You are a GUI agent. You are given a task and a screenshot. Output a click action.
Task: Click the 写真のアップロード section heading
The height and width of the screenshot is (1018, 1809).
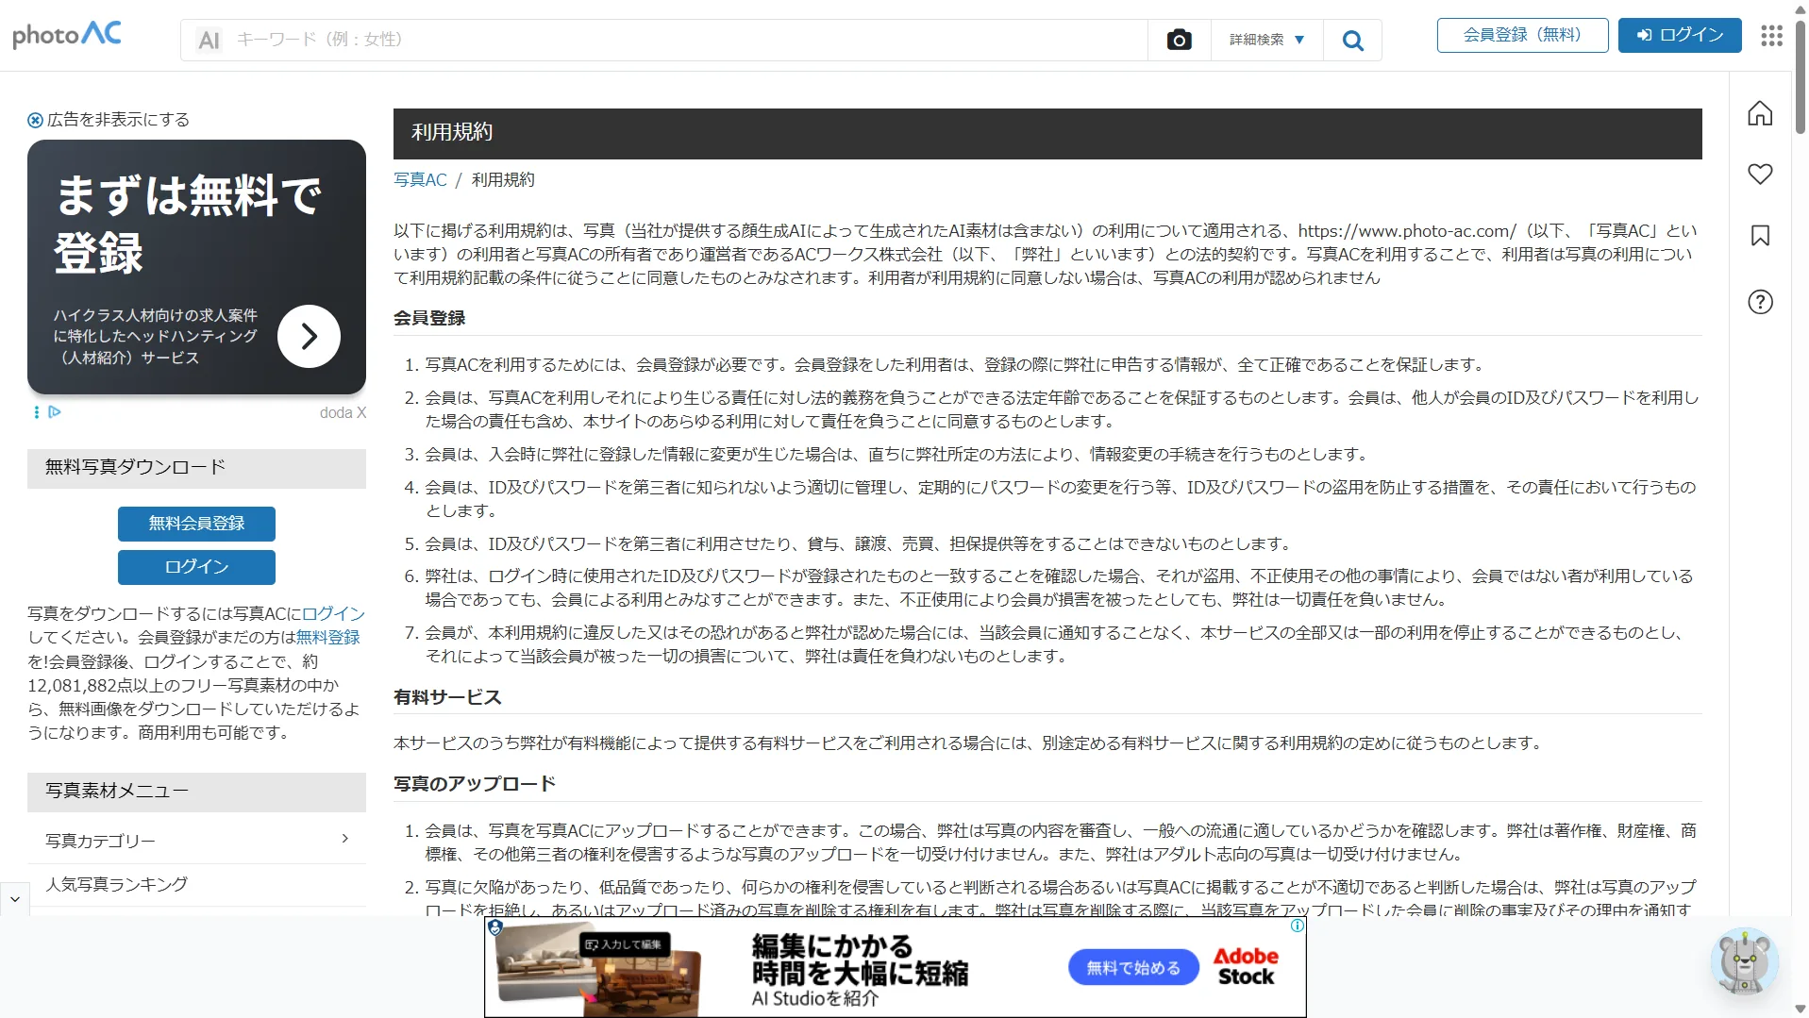pyautogui.click(x=475, y=784)
